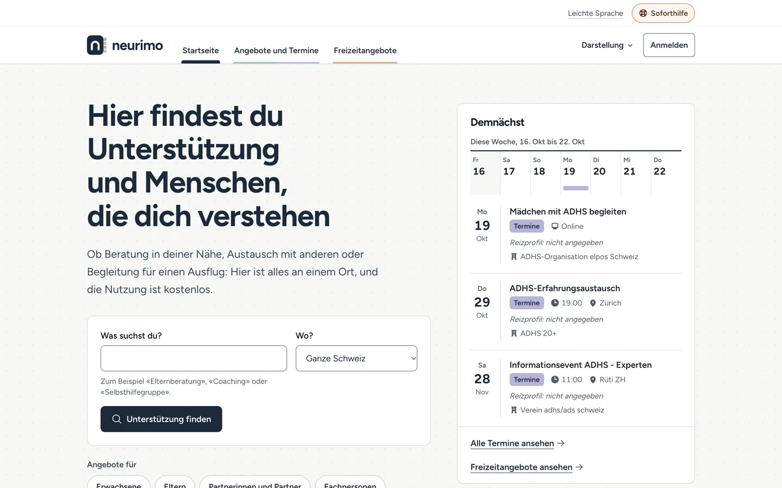Viewport: 782px width, 488px height.
Task: Open the Wo? Ganze Schweiz select box
Action: click(x=356, y=358)
